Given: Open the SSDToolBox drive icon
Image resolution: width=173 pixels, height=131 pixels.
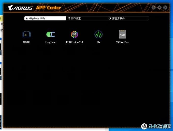Looking at the screenshot, I should (x=122, y=35).
